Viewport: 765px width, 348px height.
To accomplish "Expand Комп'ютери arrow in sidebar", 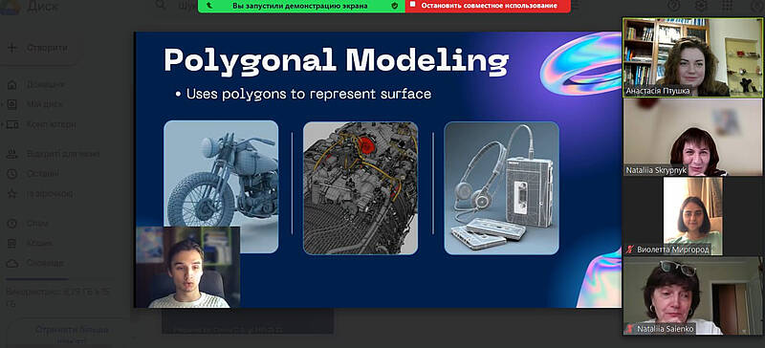I will (x=3, y=125).
